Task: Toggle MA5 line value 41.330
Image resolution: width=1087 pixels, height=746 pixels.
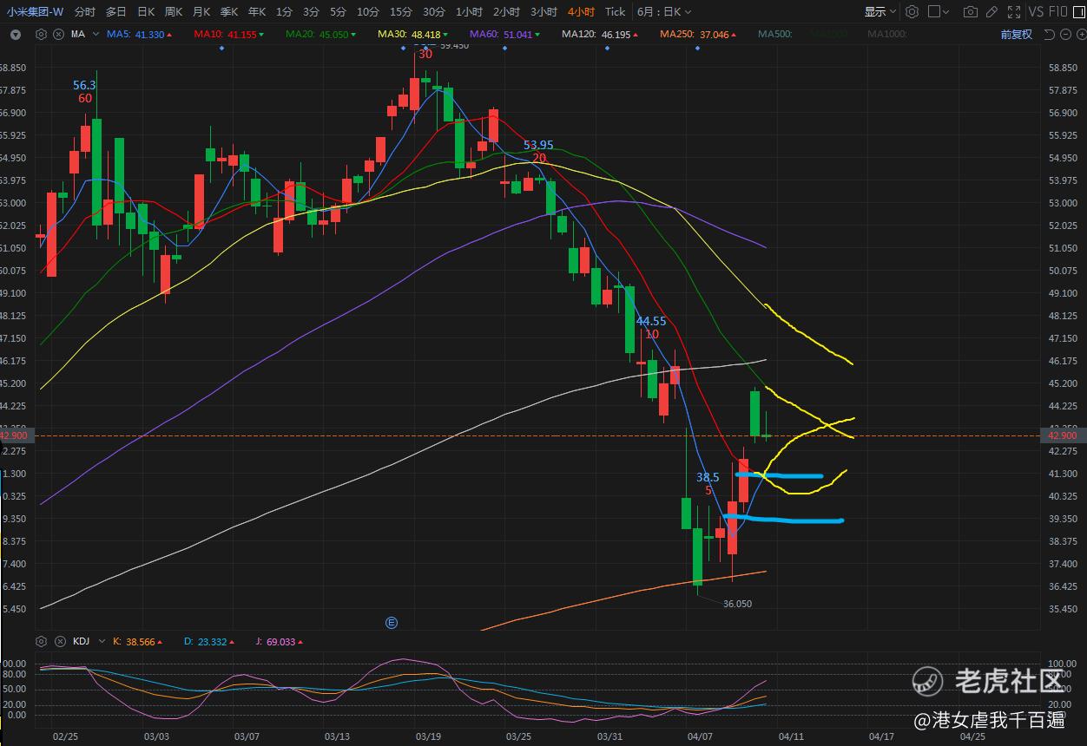Action: pos(139,34)
